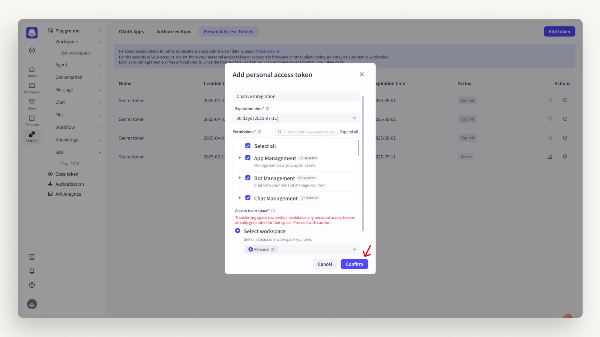Open the Expiration time dropdown
Screen dimensions: 600x337
click(296, 118)
